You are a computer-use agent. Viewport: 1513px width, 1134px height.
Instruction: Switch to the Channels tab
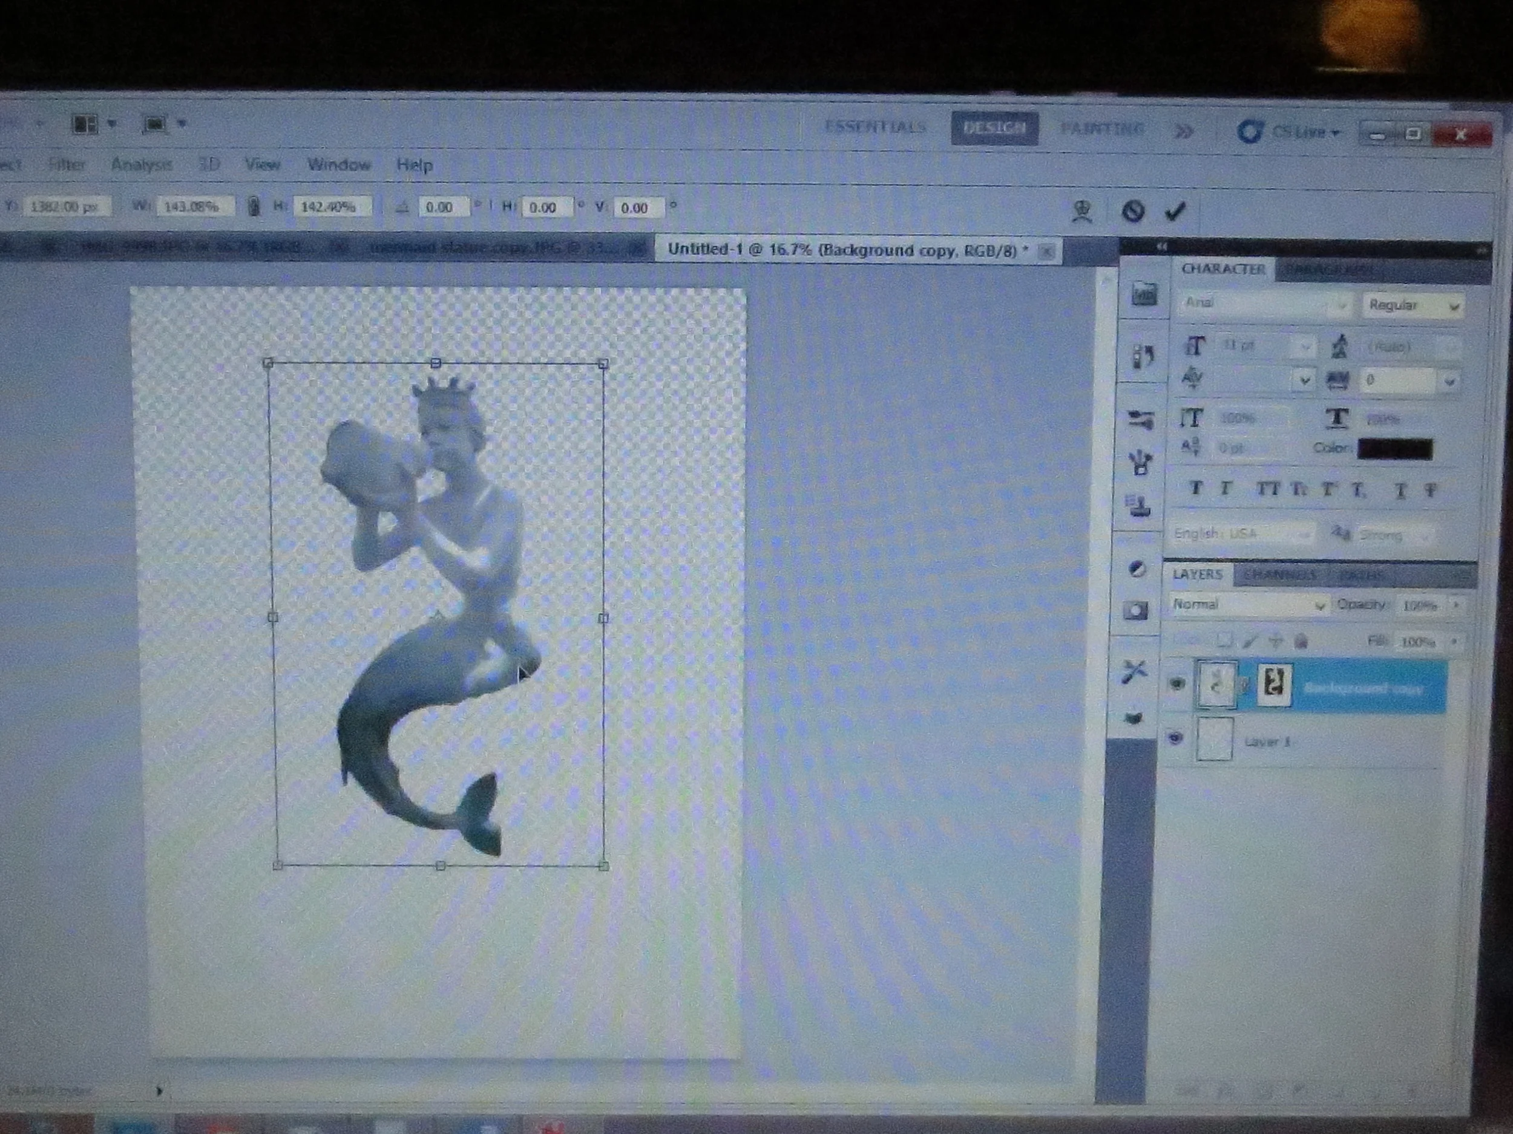pos(1279,575)
